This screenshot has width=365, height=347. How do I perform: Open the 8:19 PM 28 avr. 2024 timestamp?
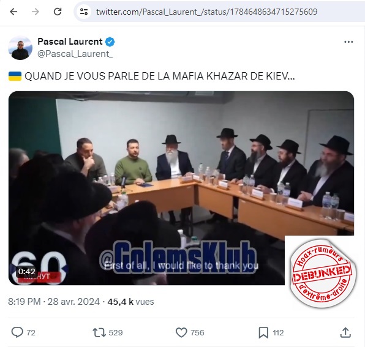54,302
